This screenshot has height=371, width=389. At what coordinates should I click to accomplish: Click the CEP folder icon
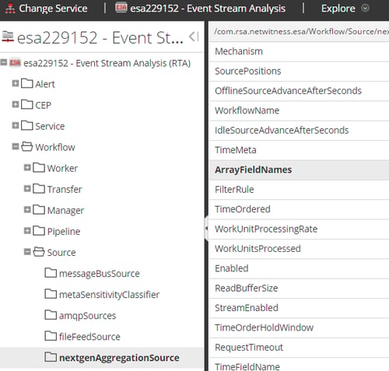coord(27,104)
